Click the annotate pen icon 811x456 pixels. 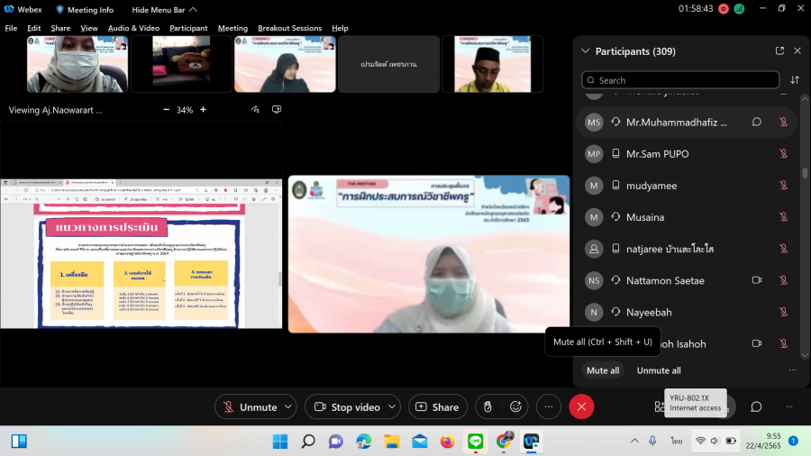[256, 109]
